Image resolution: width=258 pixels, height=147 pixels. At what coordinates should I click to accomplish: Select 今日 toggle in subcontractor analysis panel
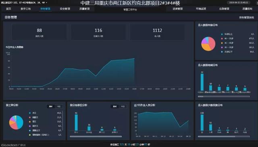[123, 106]
